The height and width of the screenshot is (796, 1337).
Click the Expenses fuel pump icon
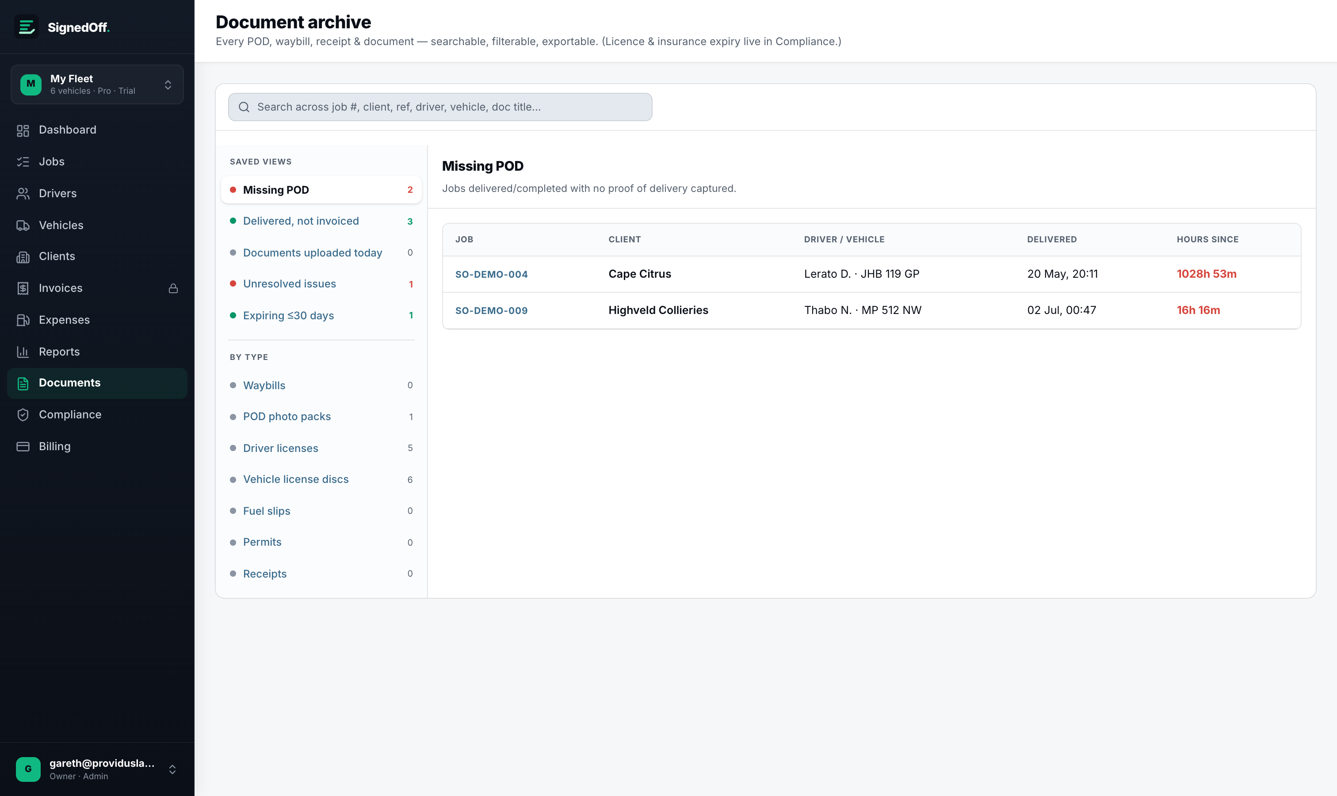(x=23, y=320)
